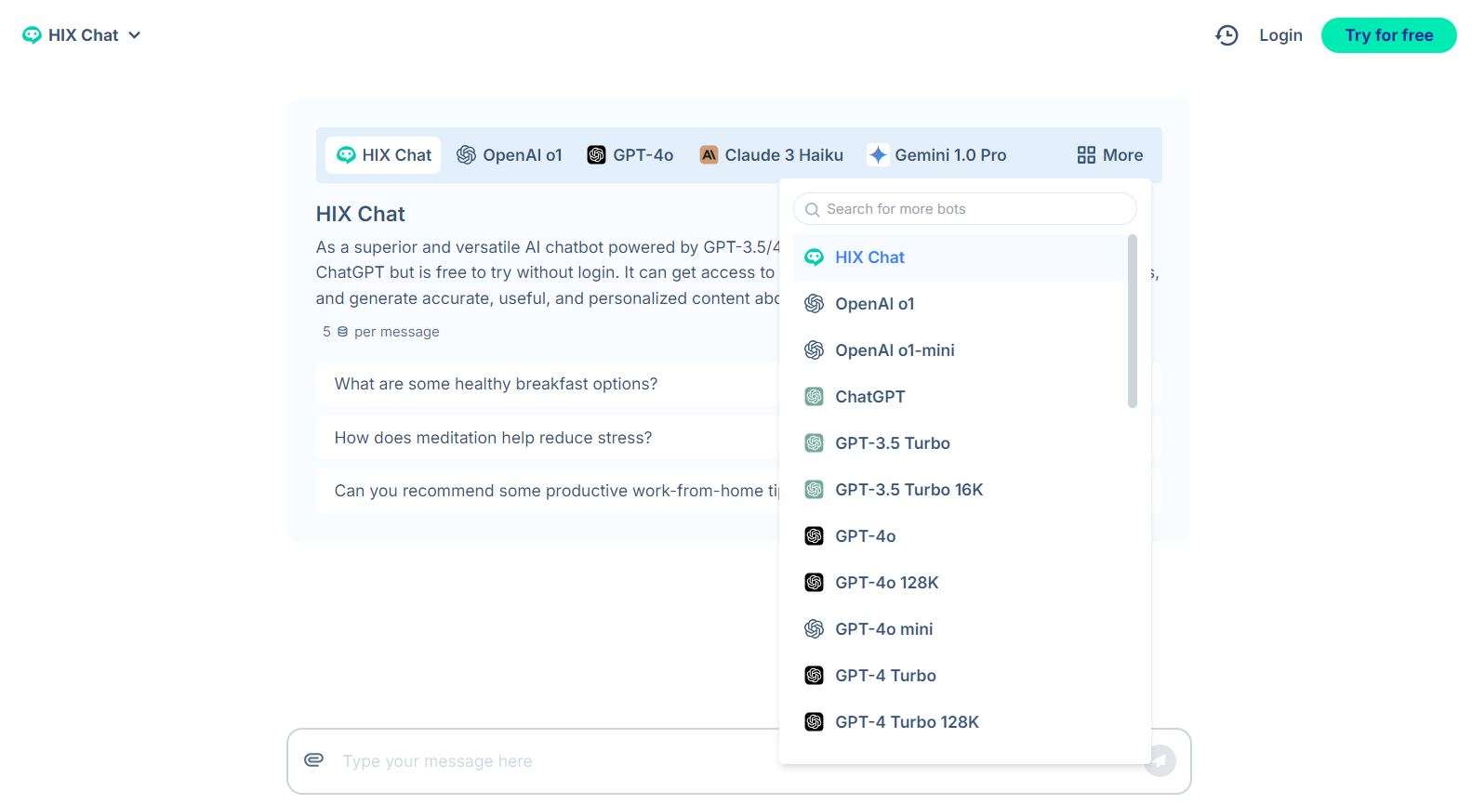
Task: Select OpenAI o1-mini from the list
Action: (x=960, y=350)
